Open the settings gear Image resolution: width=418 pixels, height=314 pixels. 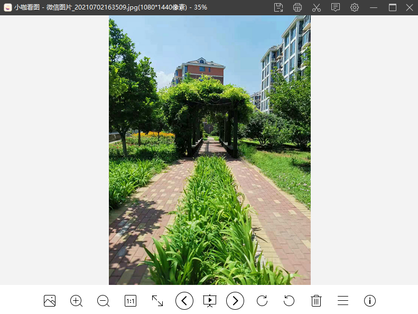355,7
